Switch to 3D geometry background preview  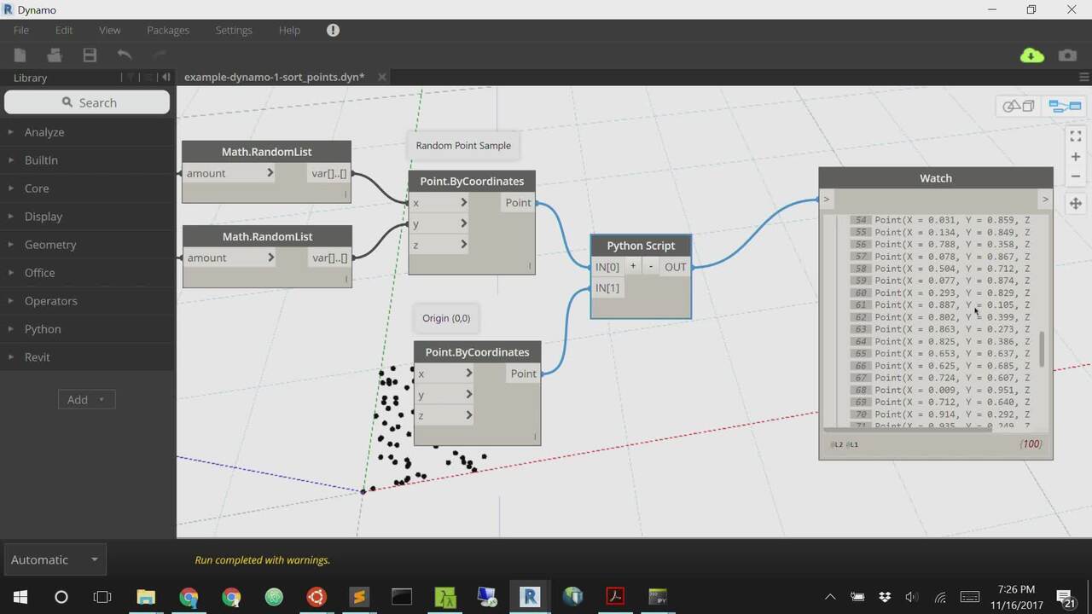click(x=1018, y=107)
